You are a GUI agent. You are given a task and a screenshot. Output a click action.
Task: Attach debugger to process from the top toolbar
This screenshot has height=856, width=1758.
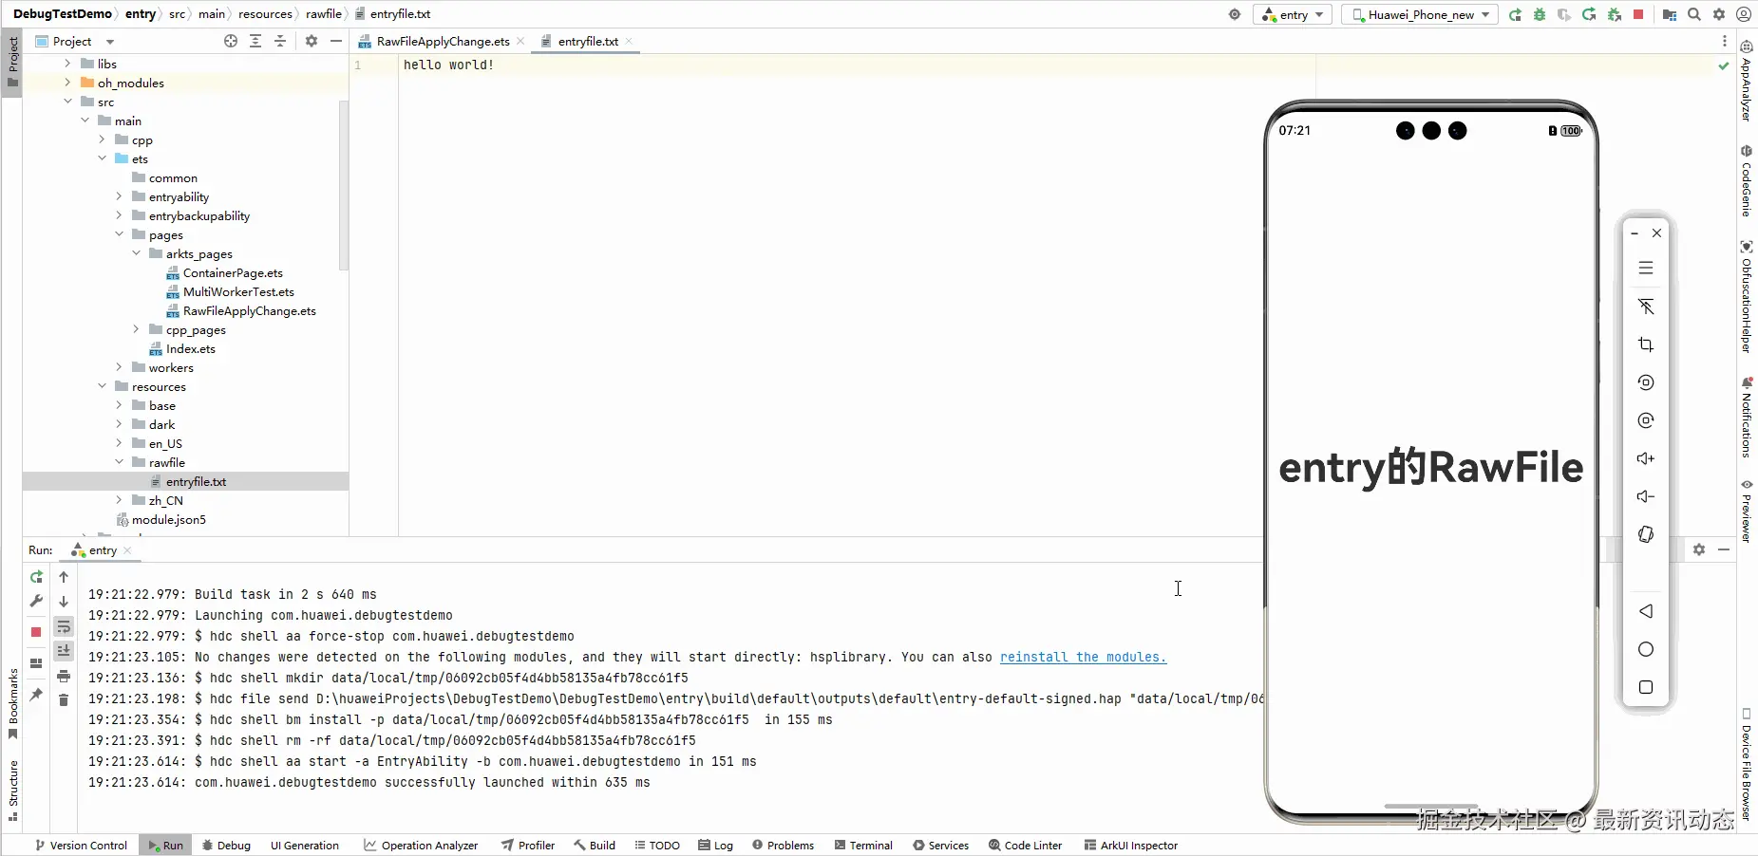1614,14
